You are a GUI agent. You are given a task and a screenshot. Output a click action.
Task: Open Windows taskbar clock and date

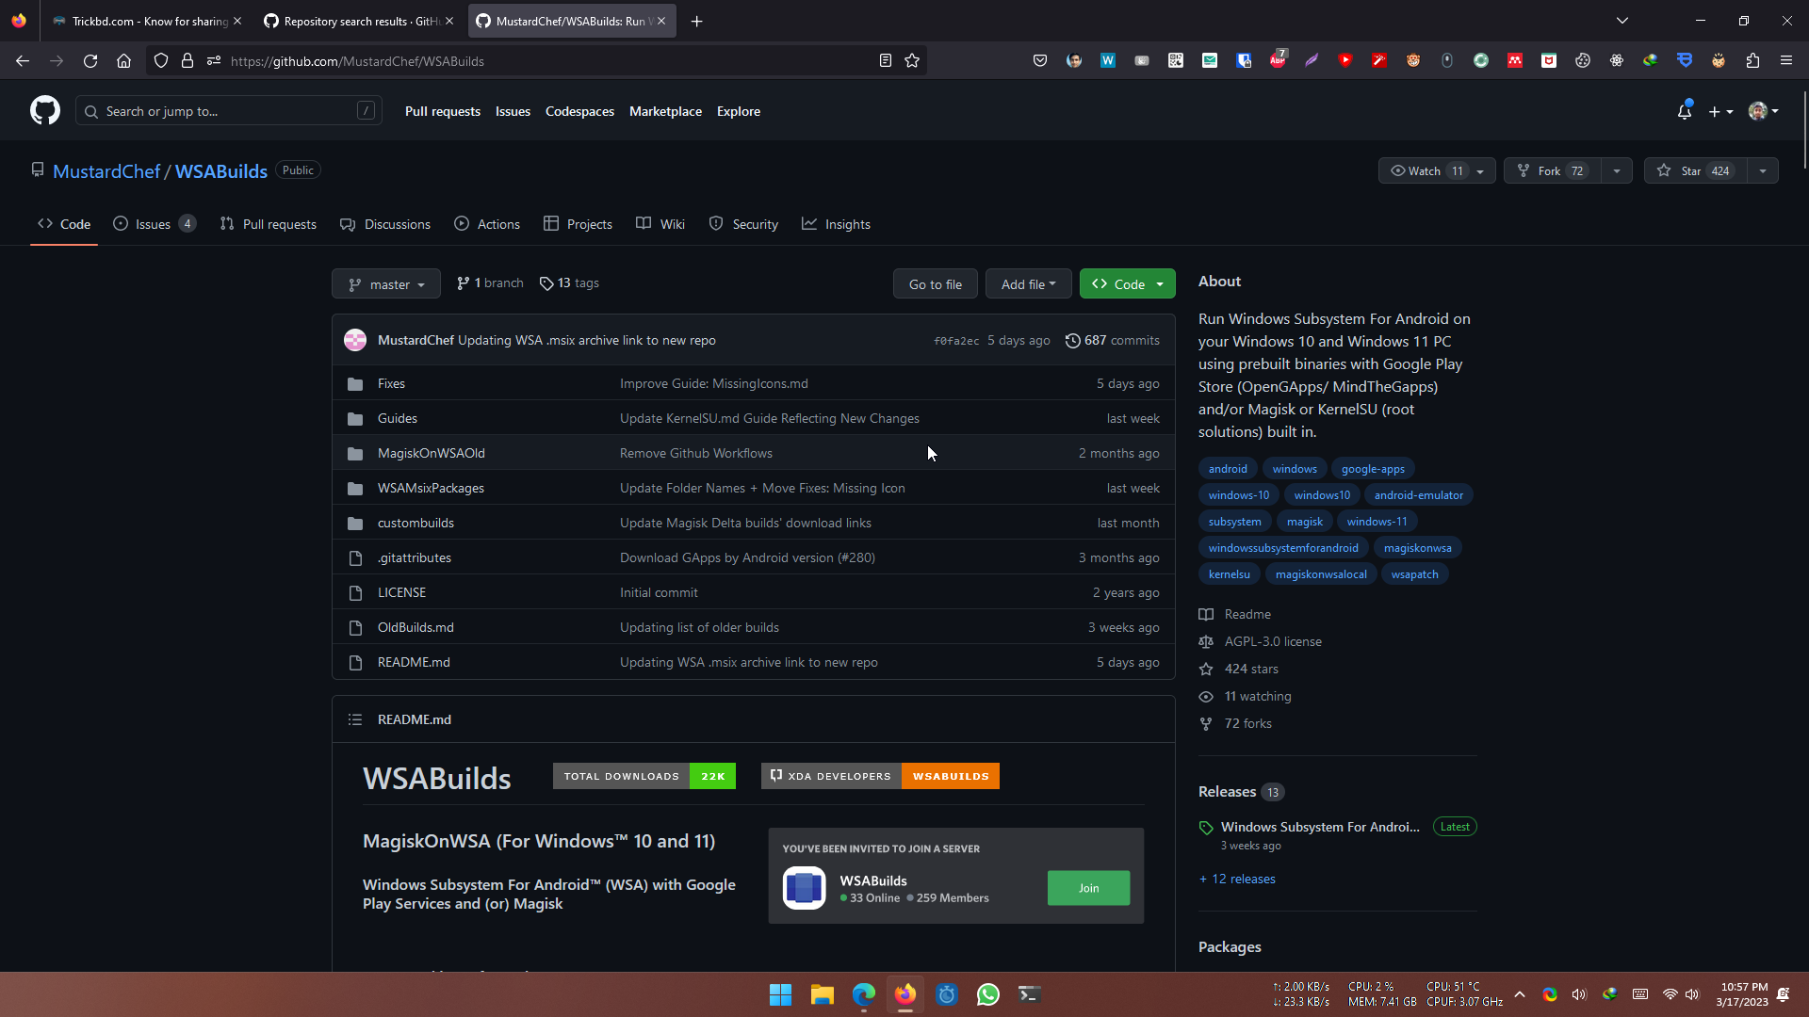click(x=1743, y=994)
